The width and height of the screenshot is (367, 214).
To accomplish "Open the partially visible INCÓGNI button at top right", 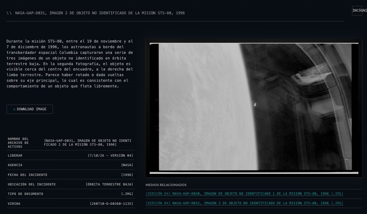I will tap(357, 10).
